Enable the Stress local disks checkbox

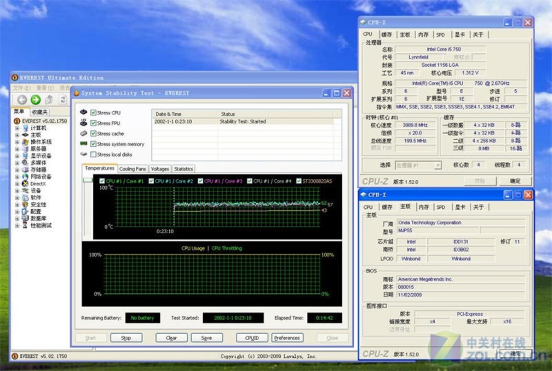point(93,154)
